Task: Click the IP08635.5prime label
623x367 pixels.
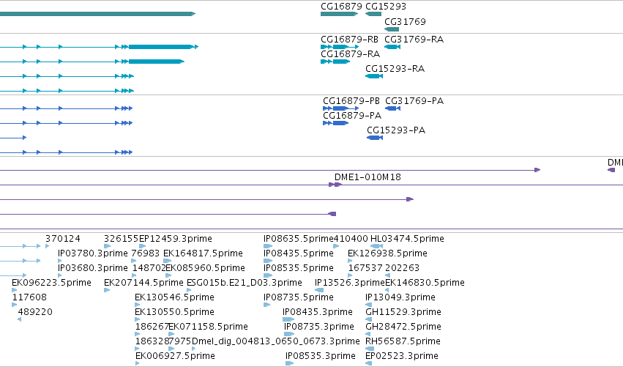Action: [299, 239]
